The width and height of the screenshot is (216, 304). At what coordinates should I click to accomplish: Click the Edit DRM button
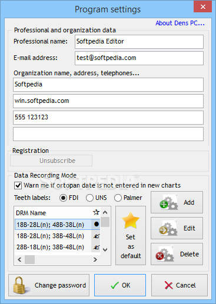(x=177, y=228)
